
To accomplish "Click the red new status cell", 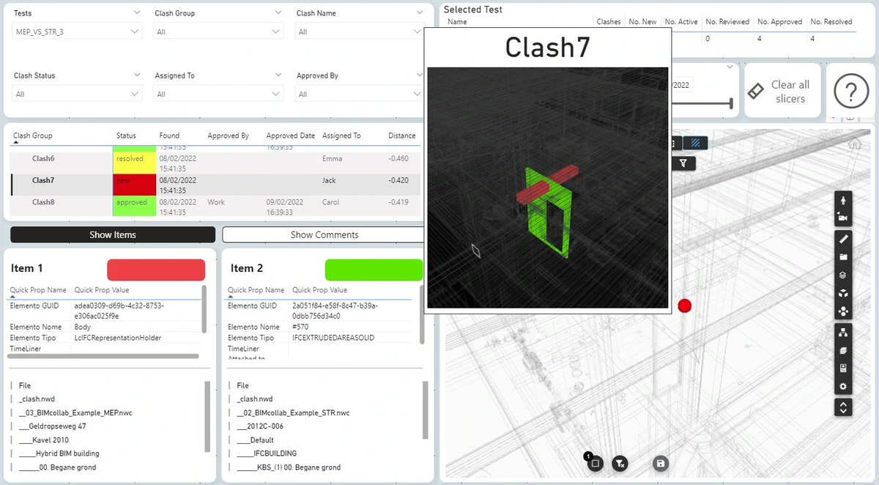I will [x=134, y=185].
